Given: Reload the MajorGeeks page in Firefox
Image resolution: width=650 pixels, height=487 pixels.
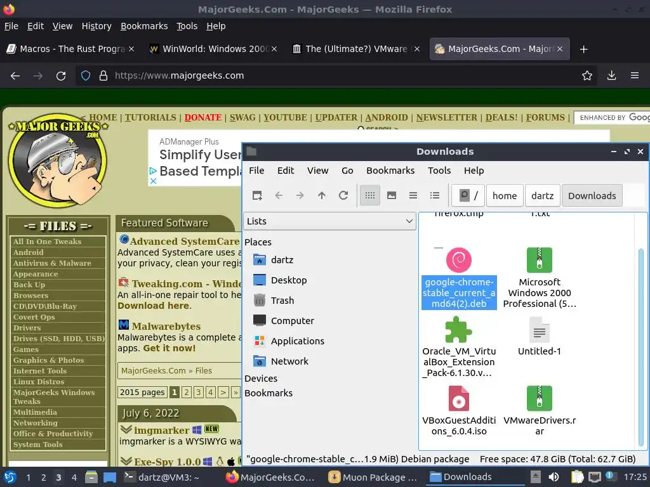Looking at the screenshot, I should point(61,76).
